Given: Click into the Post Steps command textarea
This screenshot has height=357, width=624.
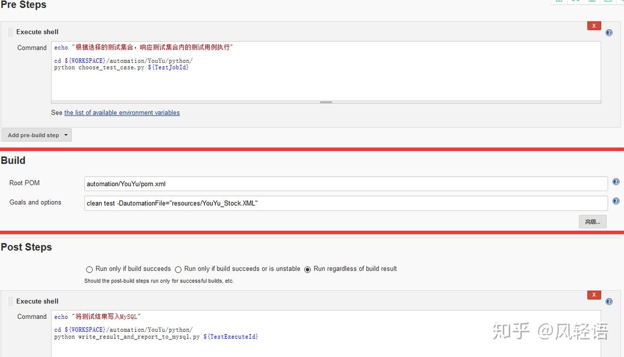Looking at the screenshot, I should (326, 334).
